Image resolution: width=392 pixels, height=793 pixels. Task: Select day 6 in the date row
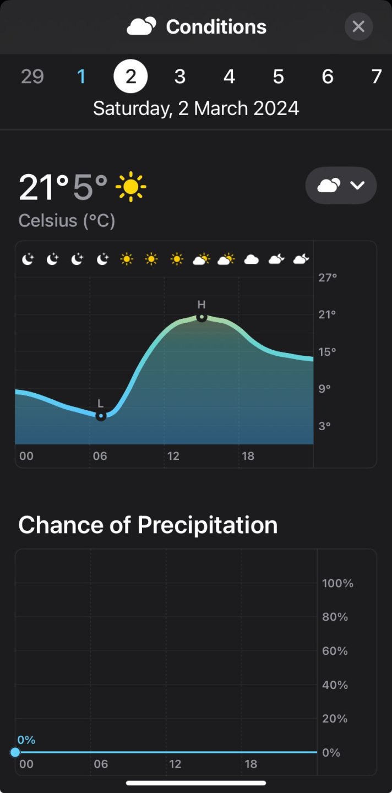(x=328, y=77)
